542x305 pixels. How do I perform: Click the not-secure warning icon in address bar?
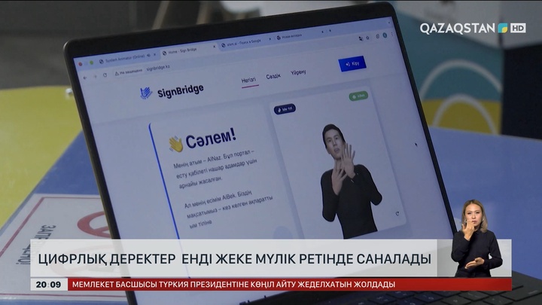click(x=117, y=73)
